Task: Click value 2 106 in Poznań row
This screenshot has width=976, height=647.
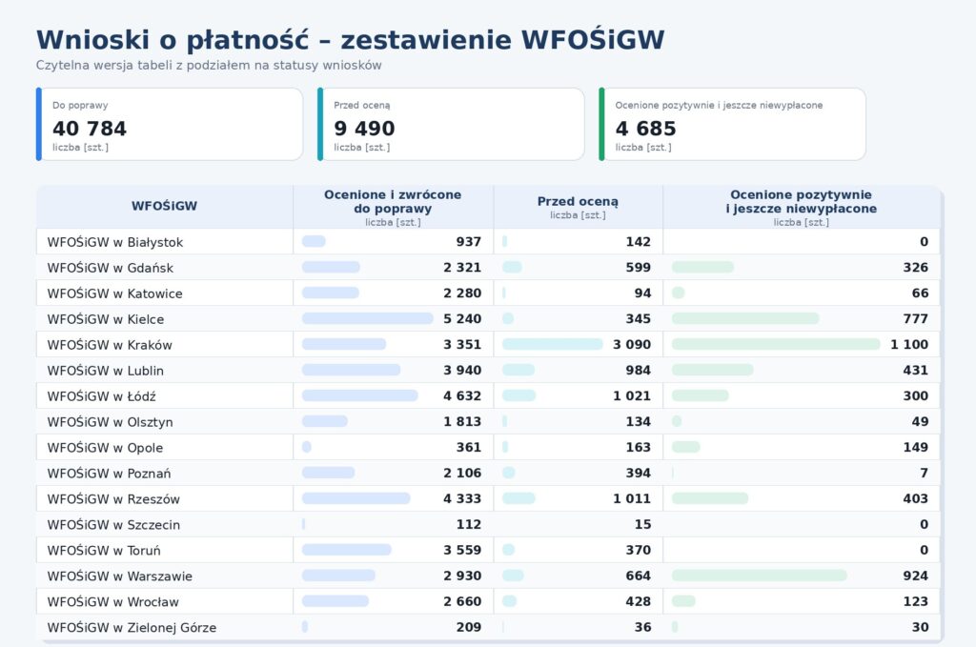Action: click(x=462, y=473)
